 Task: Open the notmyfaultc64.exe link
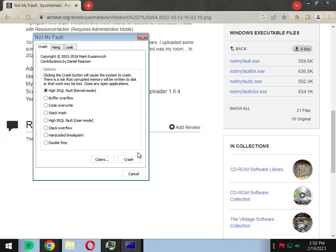coord(248,92)
